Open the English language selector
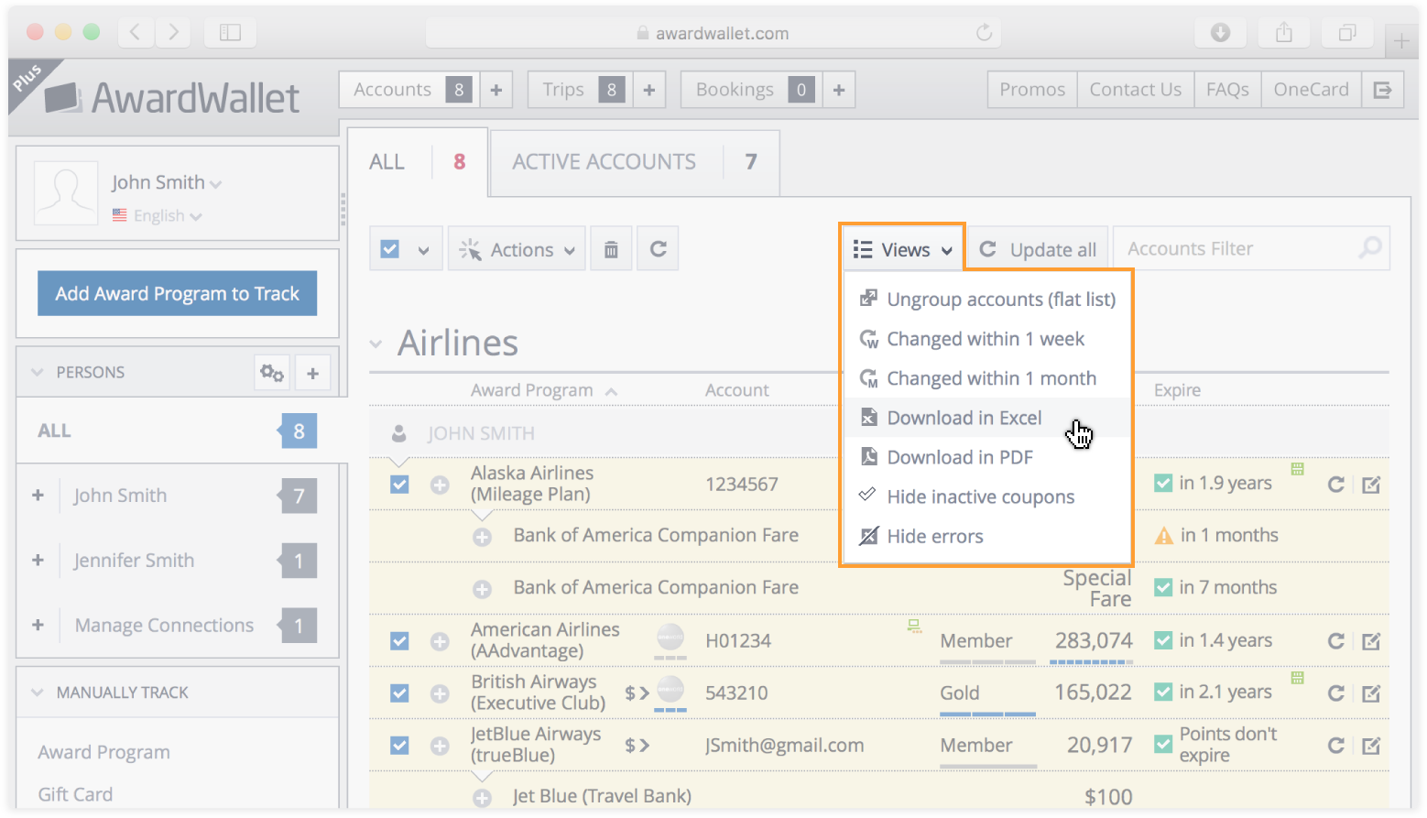 coord(157,215)
